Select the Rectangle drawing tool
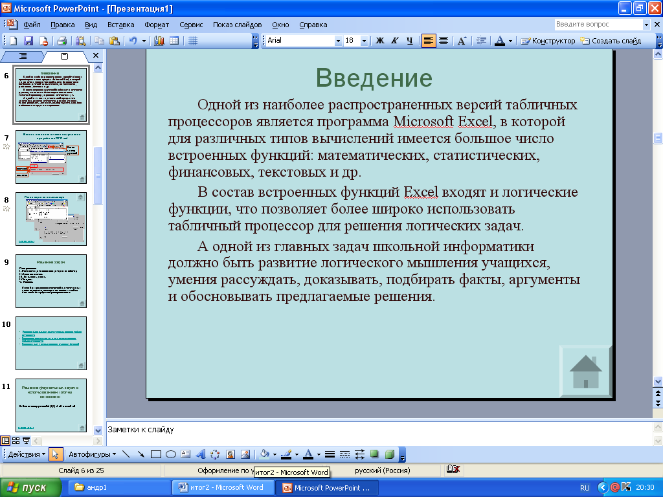Screen dimensions: 663x497 click(x=156, y=454)
